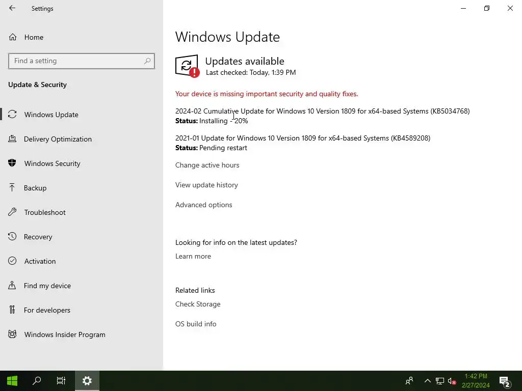
Task: Open OS build info link
Action: coord(196,324)
